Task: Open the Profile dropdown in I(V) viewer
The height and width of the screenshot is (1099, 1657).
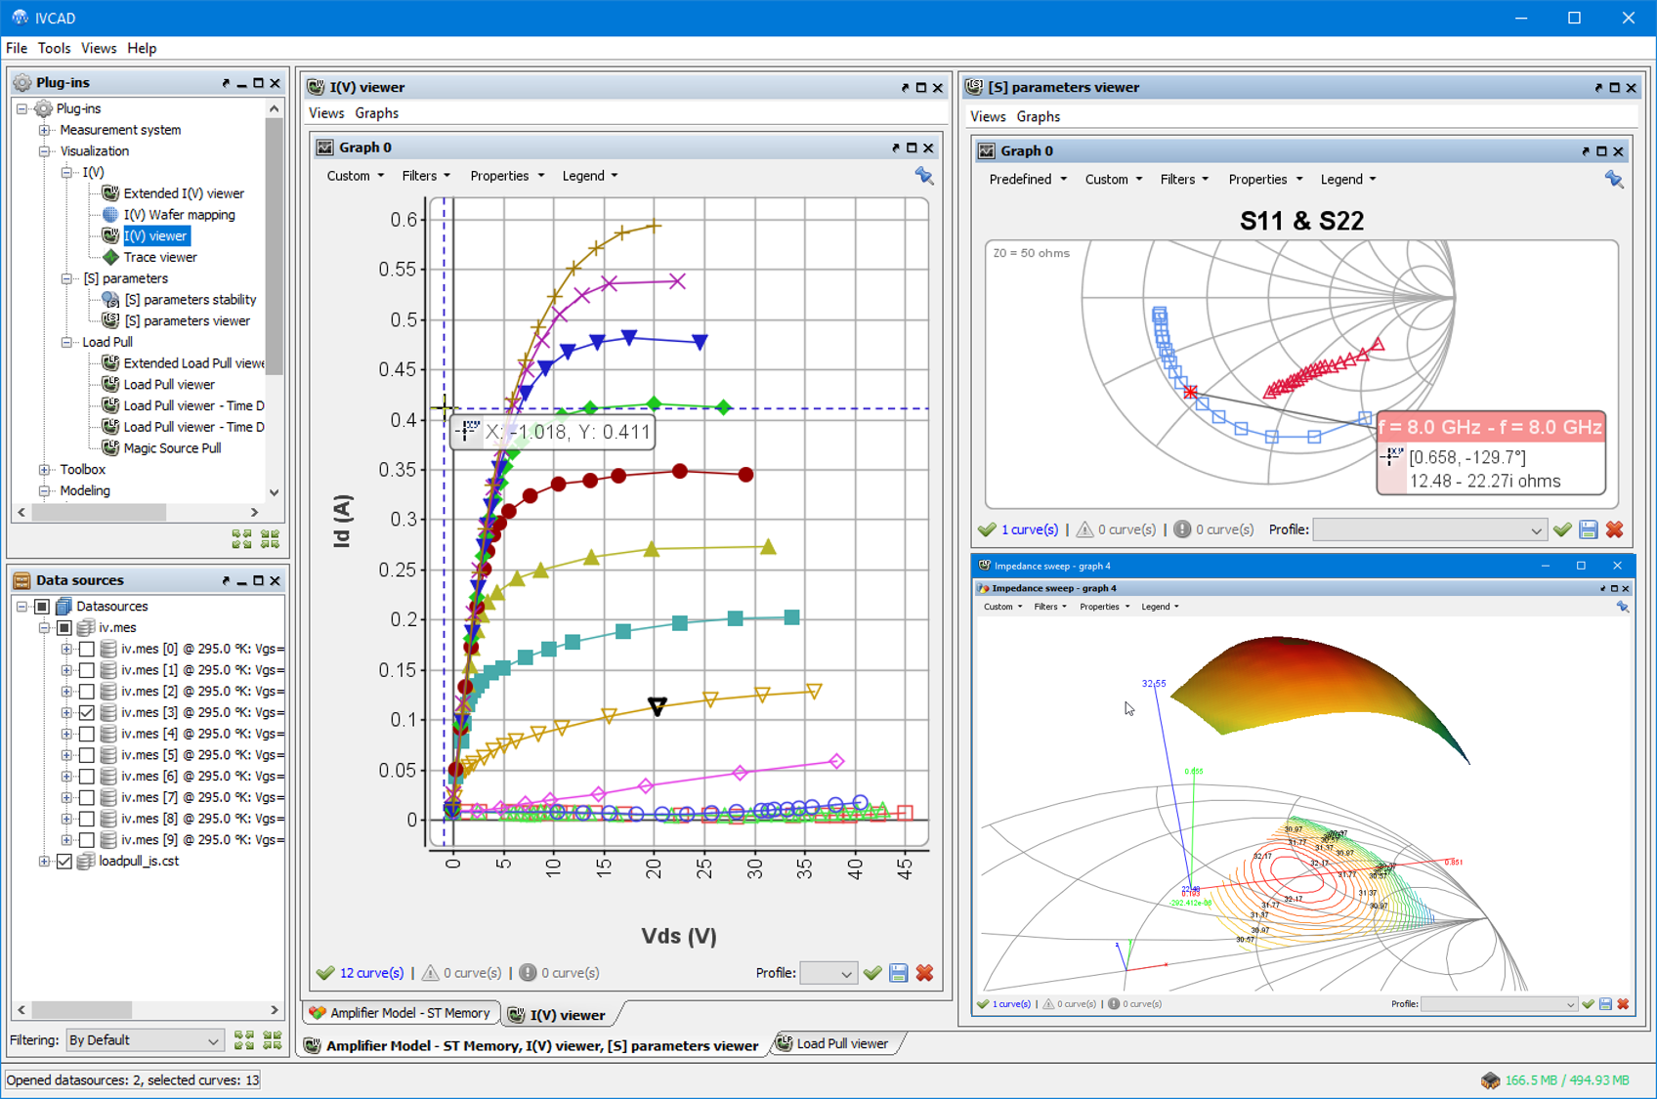Action: 828,973
